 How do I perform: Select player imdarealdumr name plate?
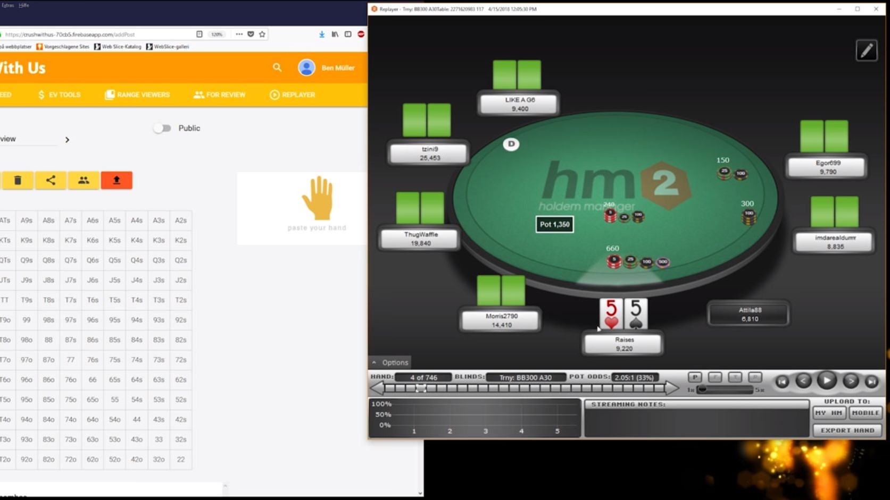point(835,242)
